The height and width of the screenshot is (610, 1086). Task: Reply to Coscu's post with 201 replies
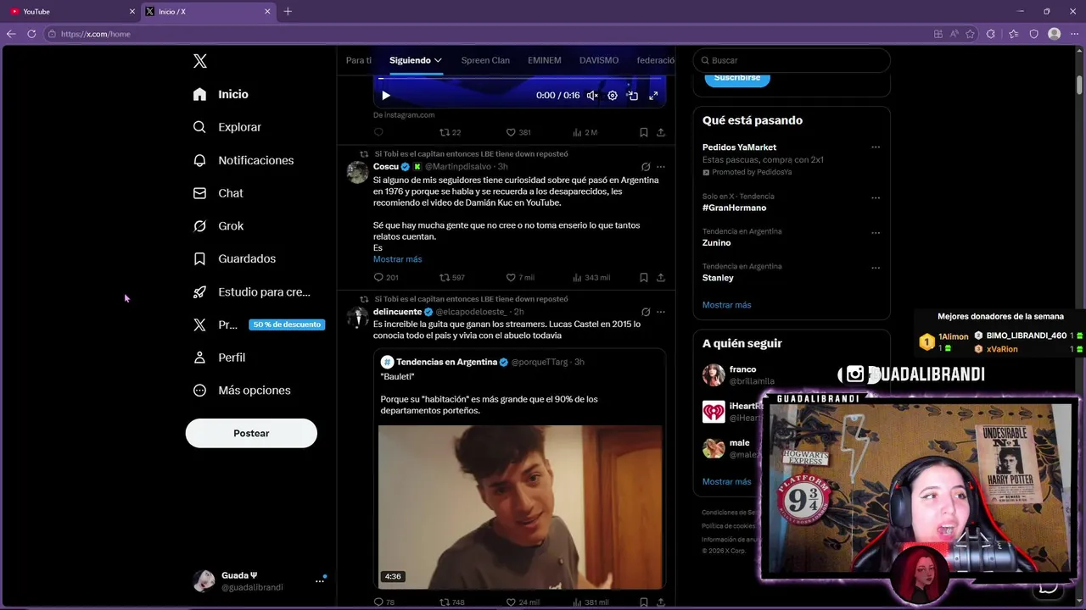386,277
